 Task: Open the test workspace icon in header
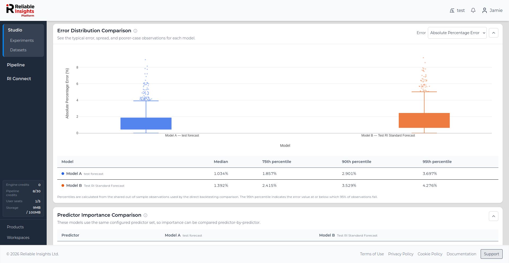tap(452, 10)
